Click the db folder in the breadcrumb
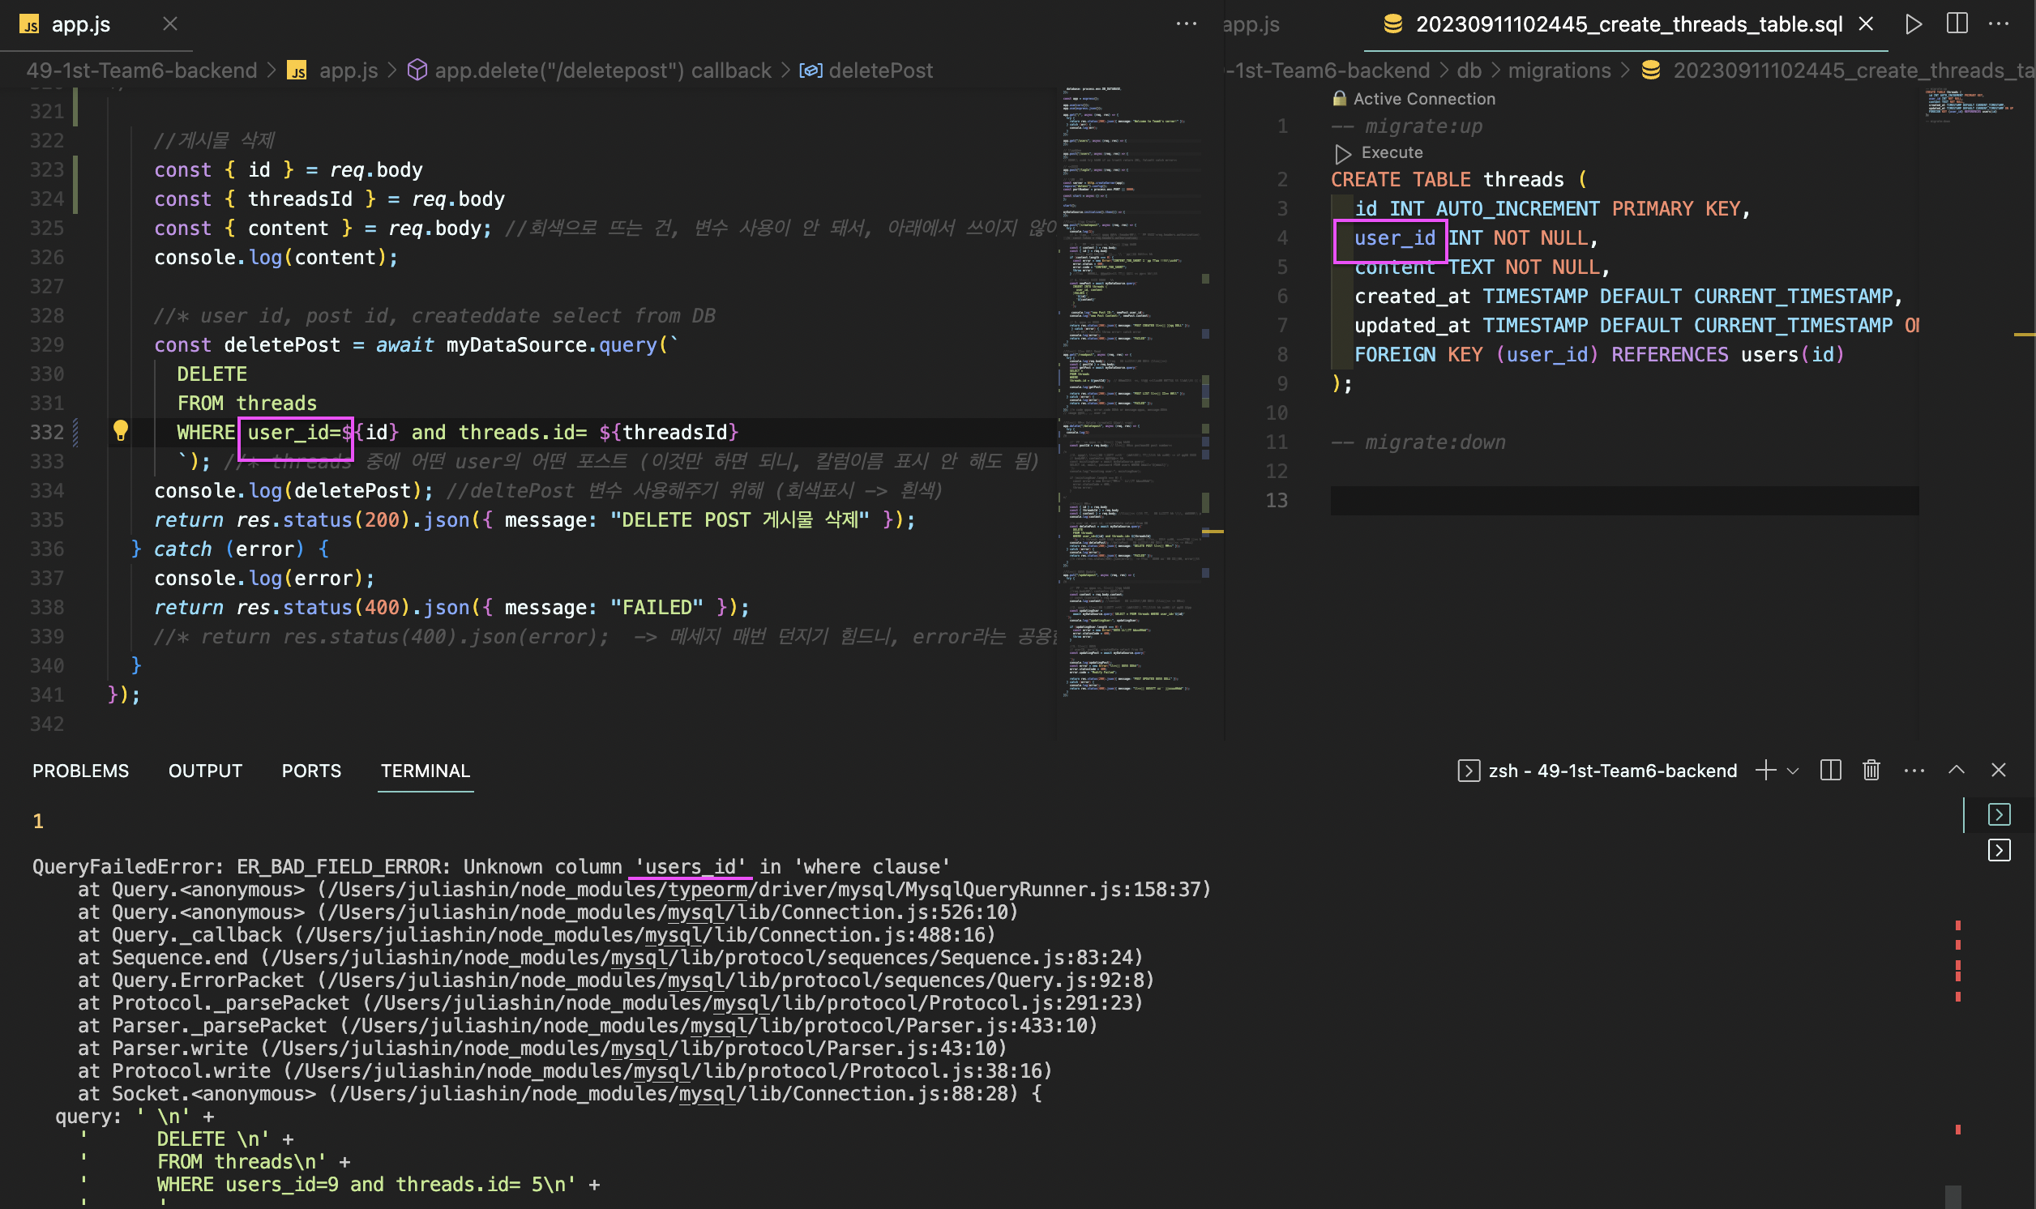Viewport: 2036px width, 1209px height. [1469, 70]
